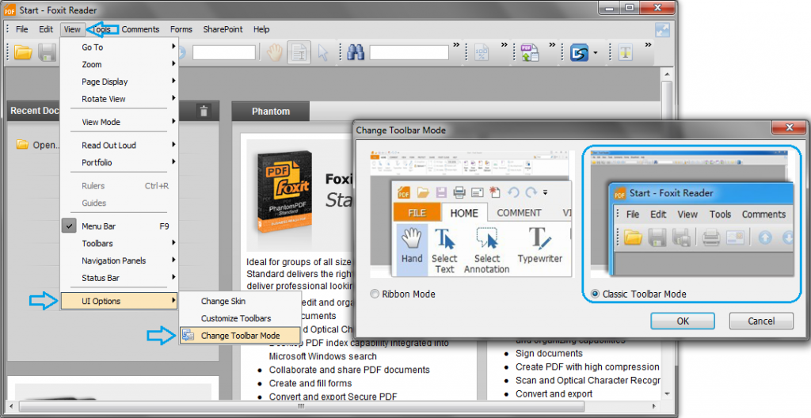Select the Select Text tool icon
The width and height of the screenshot is (811, 418).
(299, 52)
